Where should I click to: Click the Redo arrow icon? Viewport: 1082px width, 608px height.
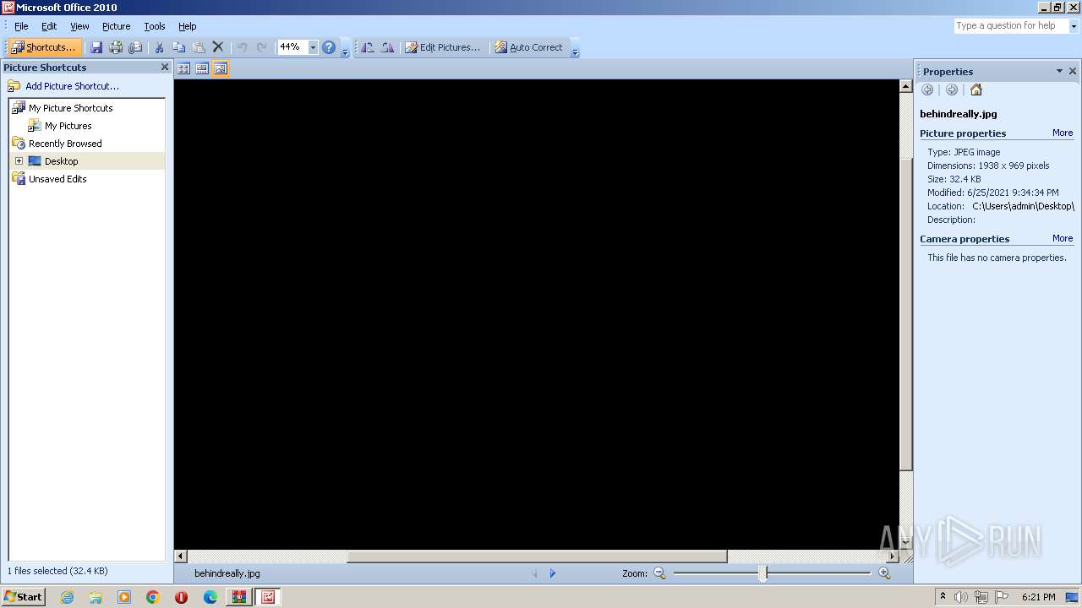(x=262, y=47)
